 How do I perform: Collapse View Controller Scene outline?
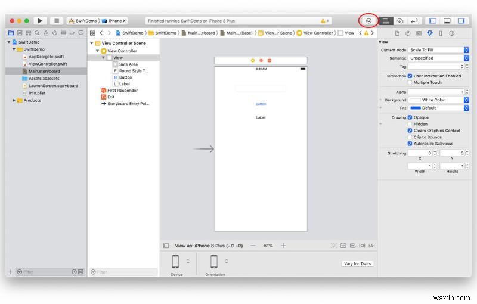(x=92, y=43)
